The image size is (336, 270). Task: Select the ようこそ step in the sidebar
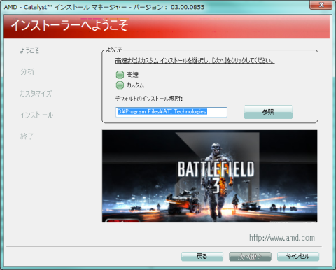tap(29, 50)
